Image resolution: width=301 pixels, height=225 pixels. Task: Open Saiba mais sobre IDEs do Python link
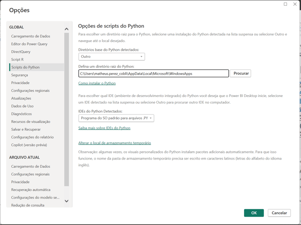(104, 128)
